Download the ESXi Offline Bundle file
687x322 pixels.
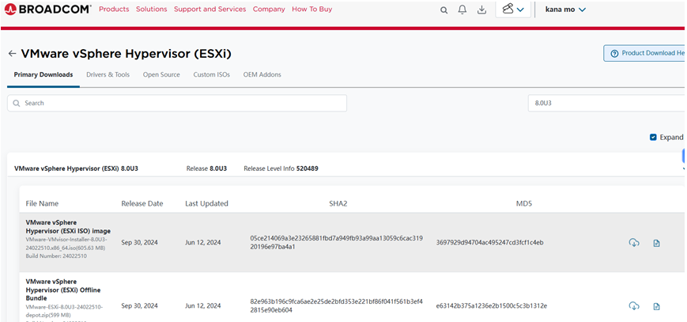point(633,305)
